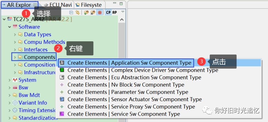This screenshot has width=268, height=122.
Task: Select the Data Types tree label
Action: coord(38,35)
